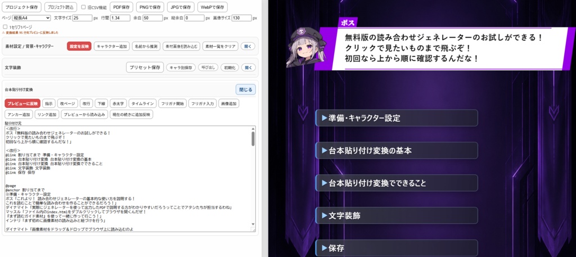Image resolution: width=576 pixels, height=257 pixels.
Task: Open 準備・キャラクター設定 link in preview
Action: (397, 118)
